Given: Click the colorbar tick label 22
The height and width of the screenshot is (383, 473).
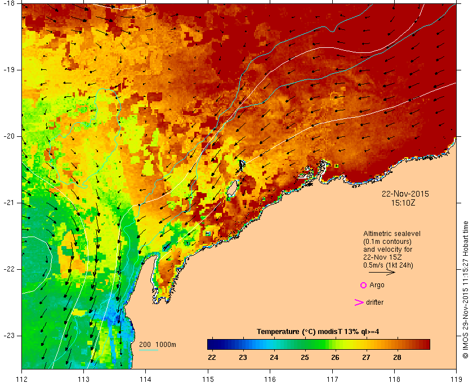Looking at the screenshot, I should pyautogui.click(x=212, y=357).
